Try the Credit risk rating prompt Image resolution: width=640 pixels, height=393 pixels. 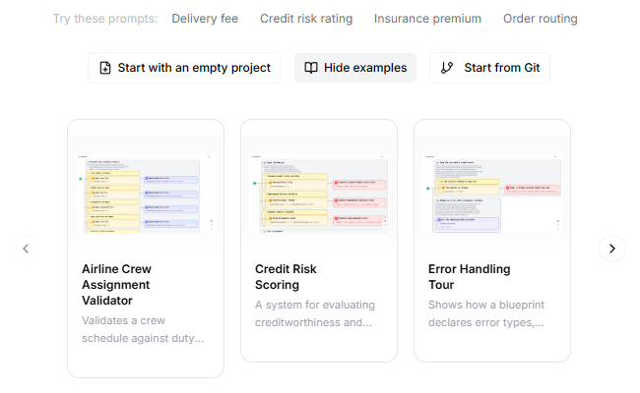(x=306, y=19)
